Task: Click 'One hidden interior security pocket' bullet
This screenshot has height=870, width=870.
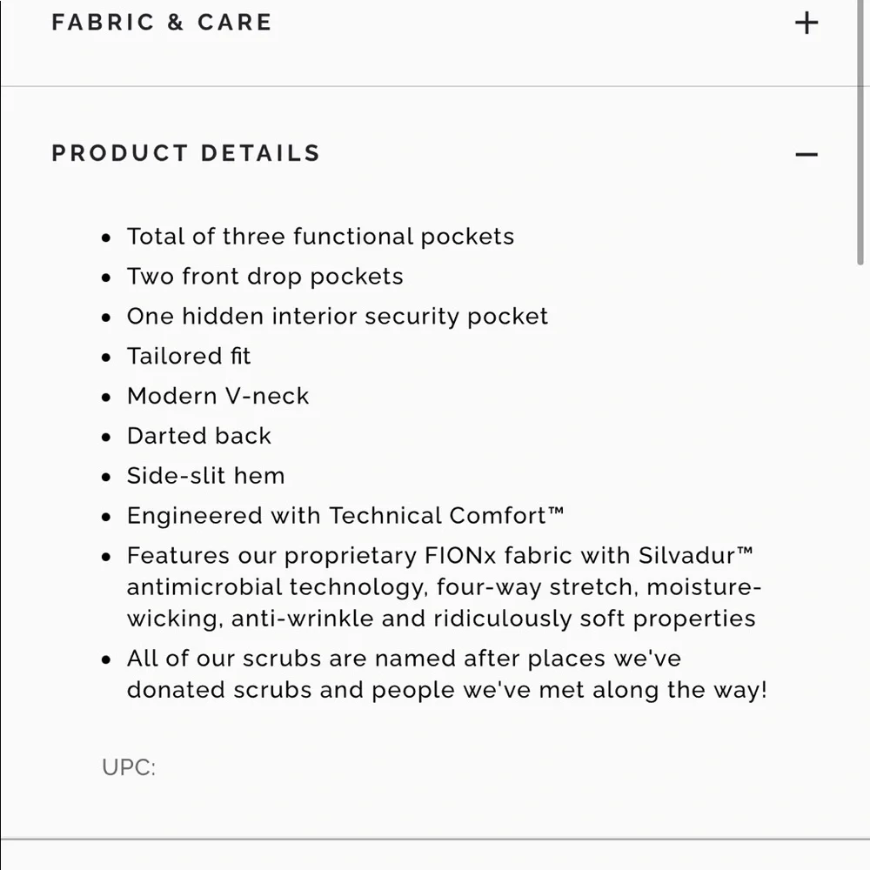Action: 338,317
